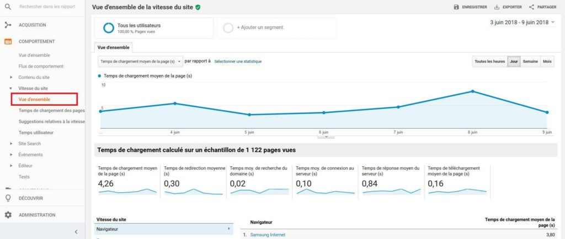Open Flux de comportement report

click(x=41, y=66)
